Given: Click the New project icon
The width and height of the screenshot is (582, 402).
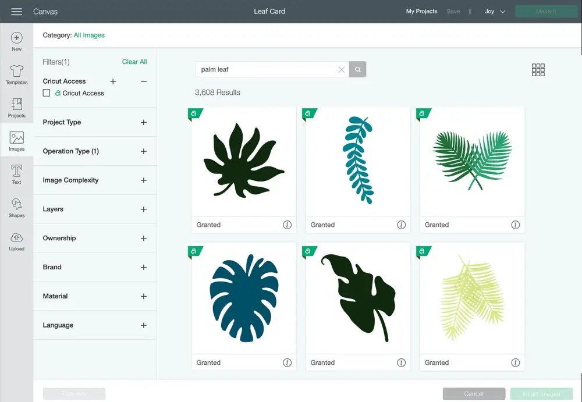Looking at the screenshot, I should click(x=16, y=41).
